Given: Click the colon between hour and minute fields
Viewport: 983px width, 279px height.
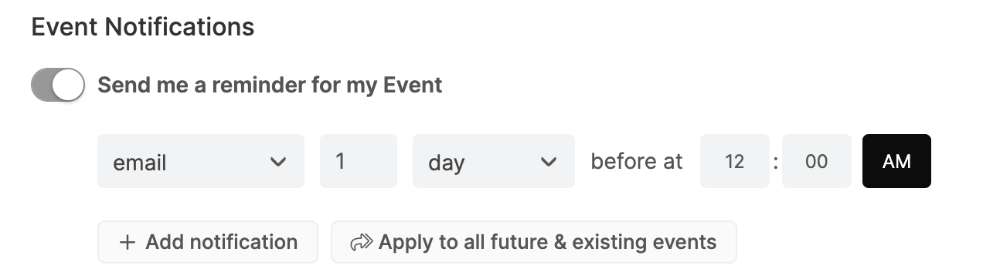Looking at the screenshot, I should [776, 162].
